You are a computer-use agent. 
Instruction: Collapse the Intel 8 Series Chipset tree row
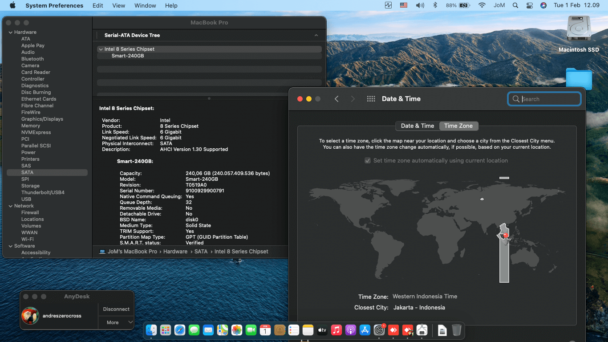[x=101, y=49]
